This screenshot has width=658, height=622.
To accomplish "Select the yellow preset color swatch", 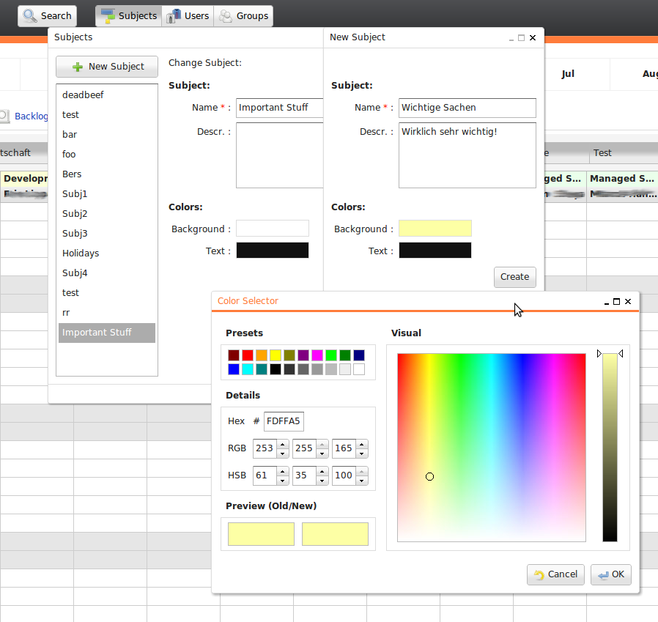I will [x=276, y=355].
